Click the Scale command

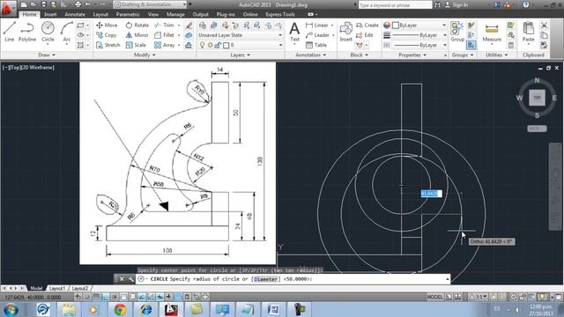point(136,45)
